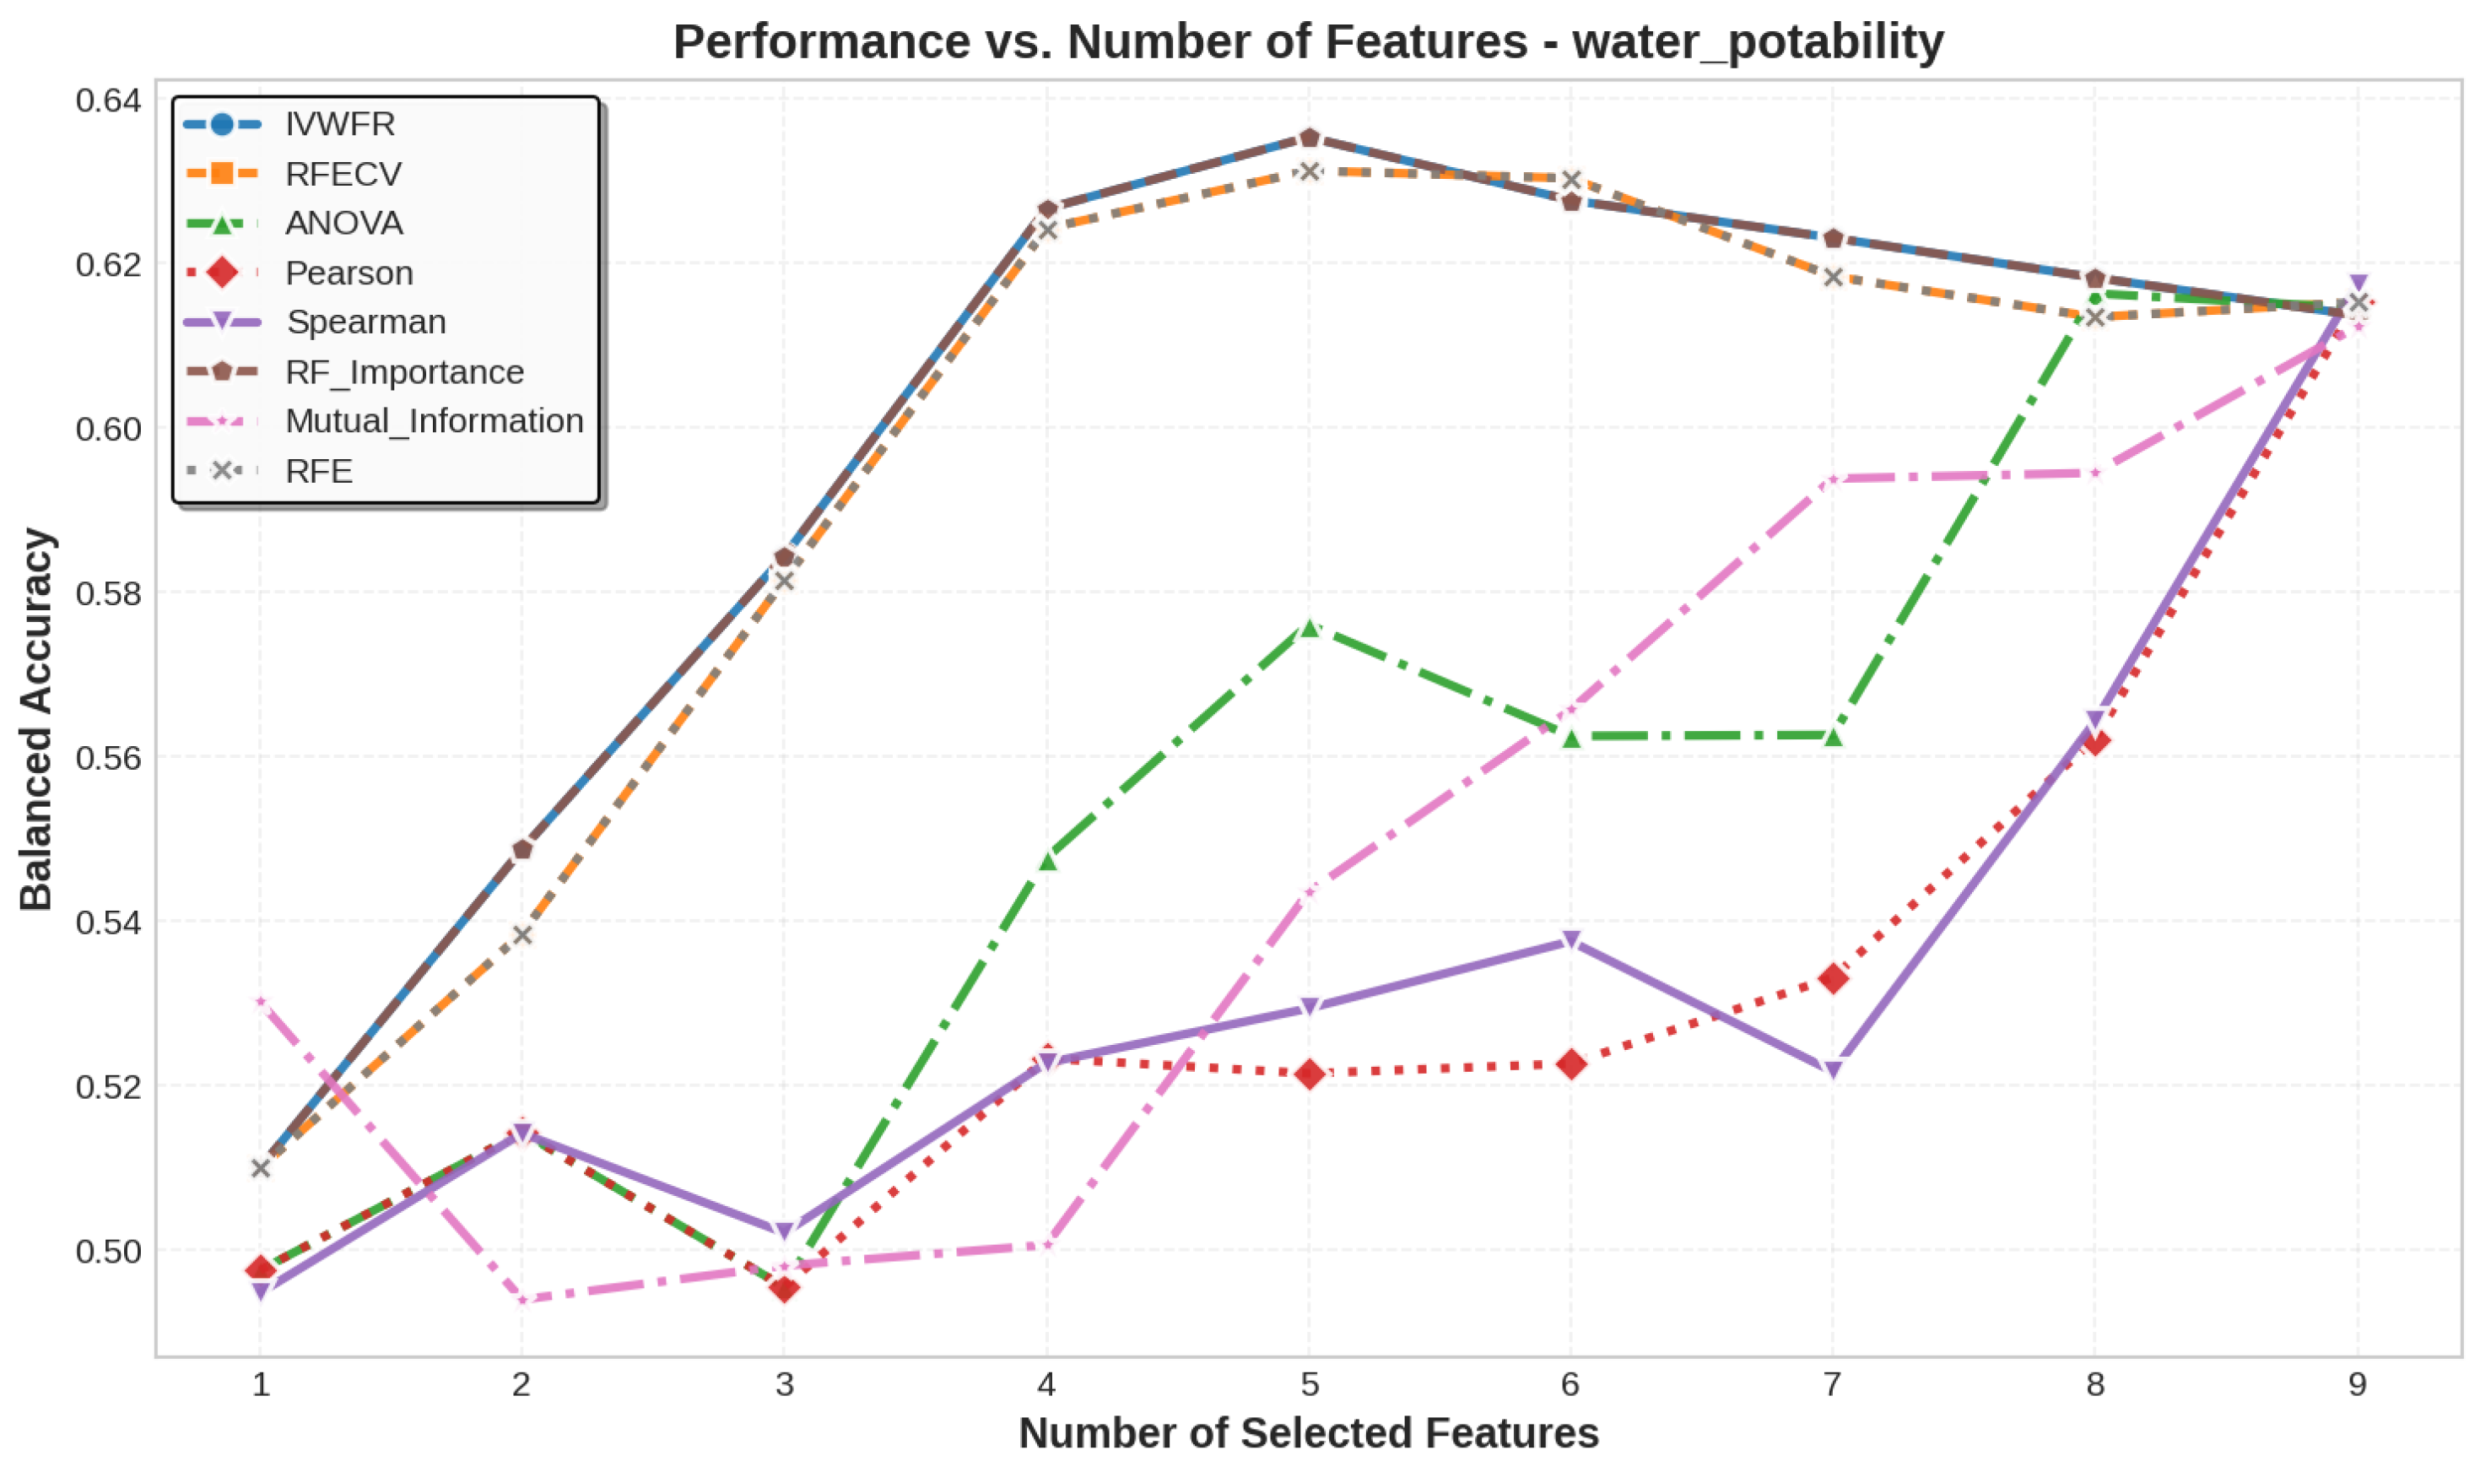The width and height of the screenshot is (2480, 1461).
Task: Click the ANOVA green triangle legend marker
Action: tap(223, 224)
